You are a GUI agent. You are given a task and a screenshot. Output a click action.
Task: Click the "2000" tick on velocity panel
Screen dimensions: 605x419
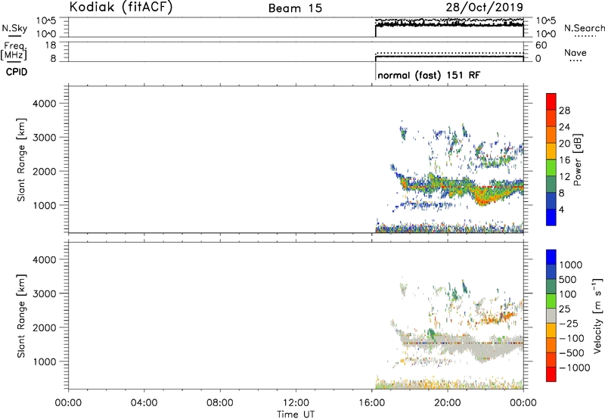click(45, 327)
